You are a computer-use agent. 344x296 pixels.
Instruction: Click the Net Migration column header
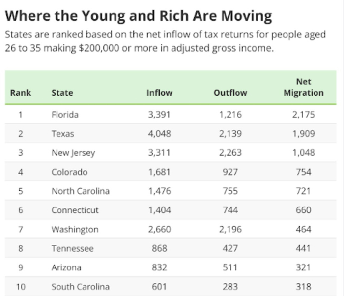click(303, 88)
